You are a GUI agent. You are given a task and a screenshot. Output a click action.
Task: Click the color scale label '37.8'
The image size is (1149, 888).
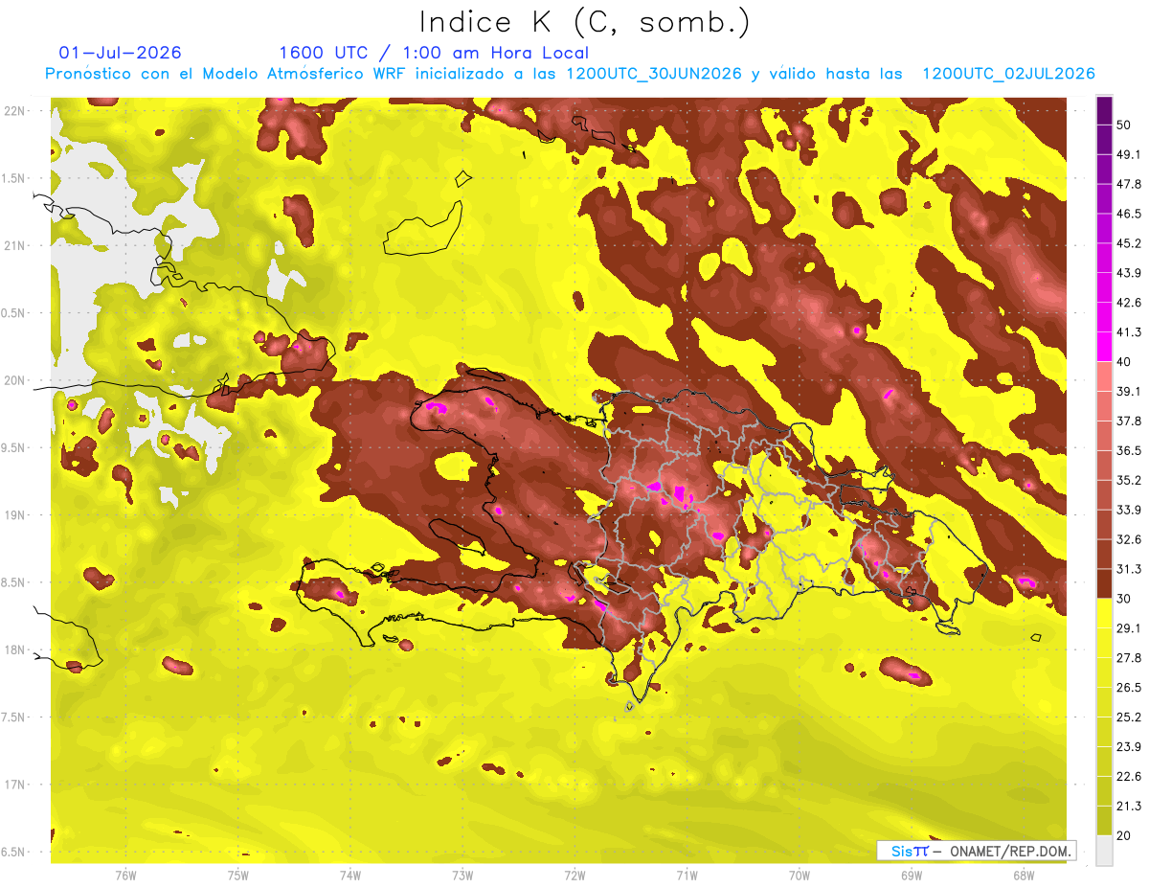[x=1128, y=421]
